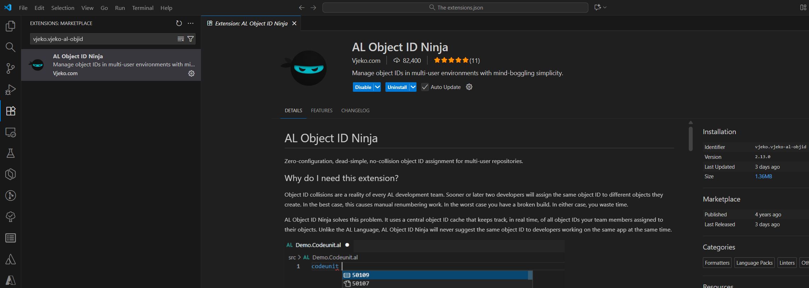
Task: Customize layout icon at top right
Action: [803, 7]
